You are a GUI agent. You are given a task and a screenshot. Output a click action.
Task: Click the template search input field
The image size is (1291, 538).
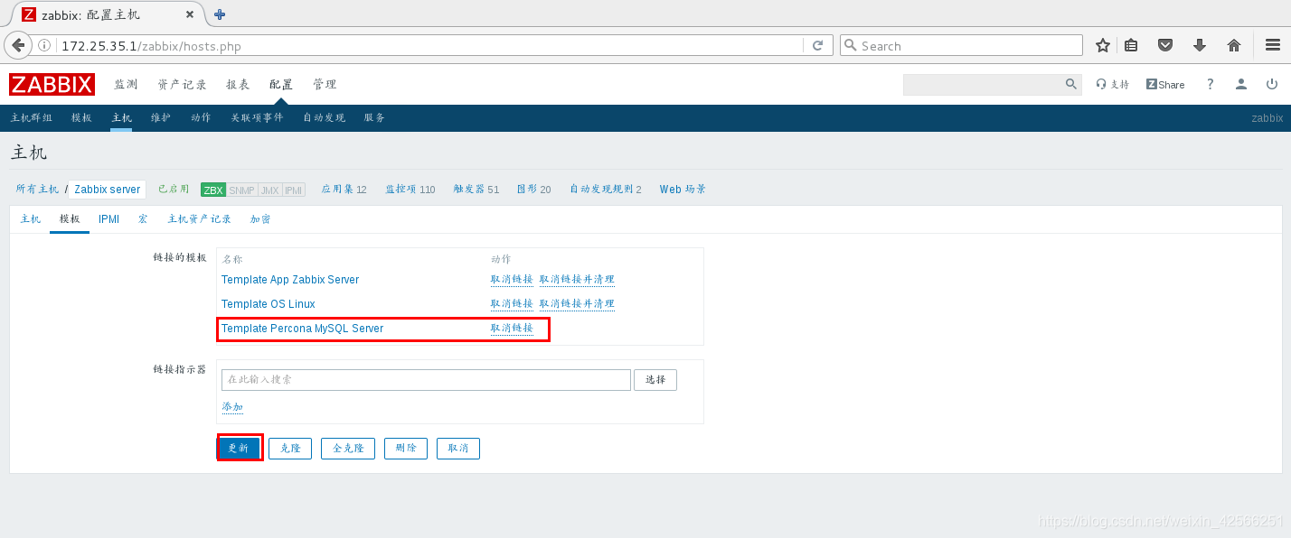point(426,380)
